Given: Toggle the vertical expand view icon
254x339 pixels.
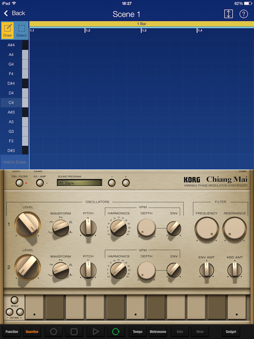Looking at the screenshot, I should 228,14.
